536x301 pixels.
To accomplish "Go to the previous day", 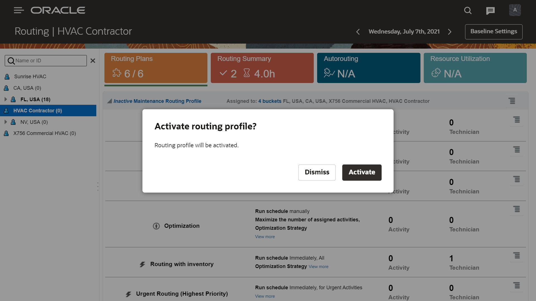I will (x=358, y=32).
